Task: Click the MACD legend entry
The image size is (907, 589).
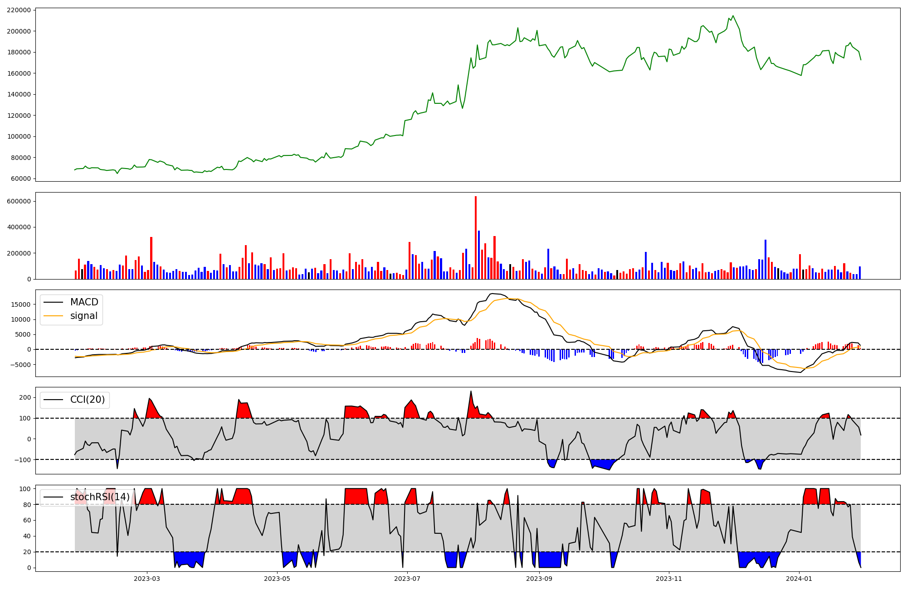Action: (x=84, y=302)
